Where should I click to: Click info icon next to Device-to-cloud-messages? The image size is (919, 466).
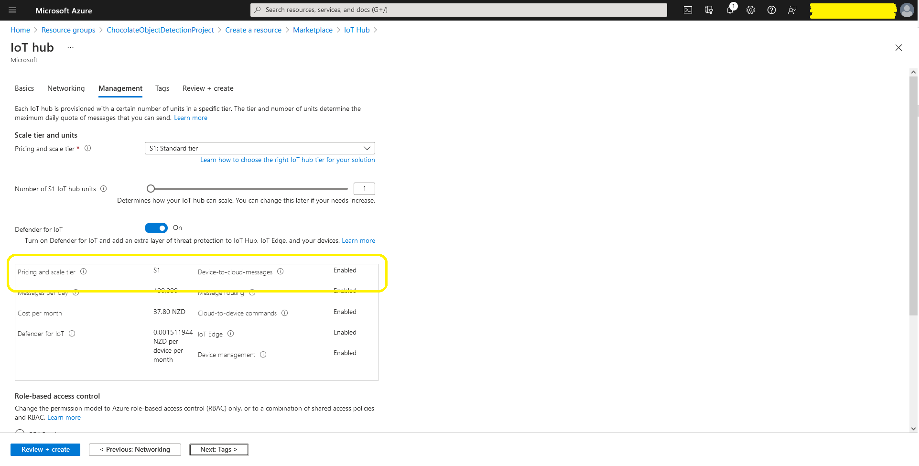(x=281, y=271)
